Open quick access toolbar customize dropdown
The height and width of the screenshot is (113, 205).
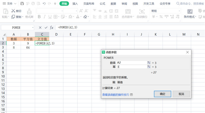[55, 4]
